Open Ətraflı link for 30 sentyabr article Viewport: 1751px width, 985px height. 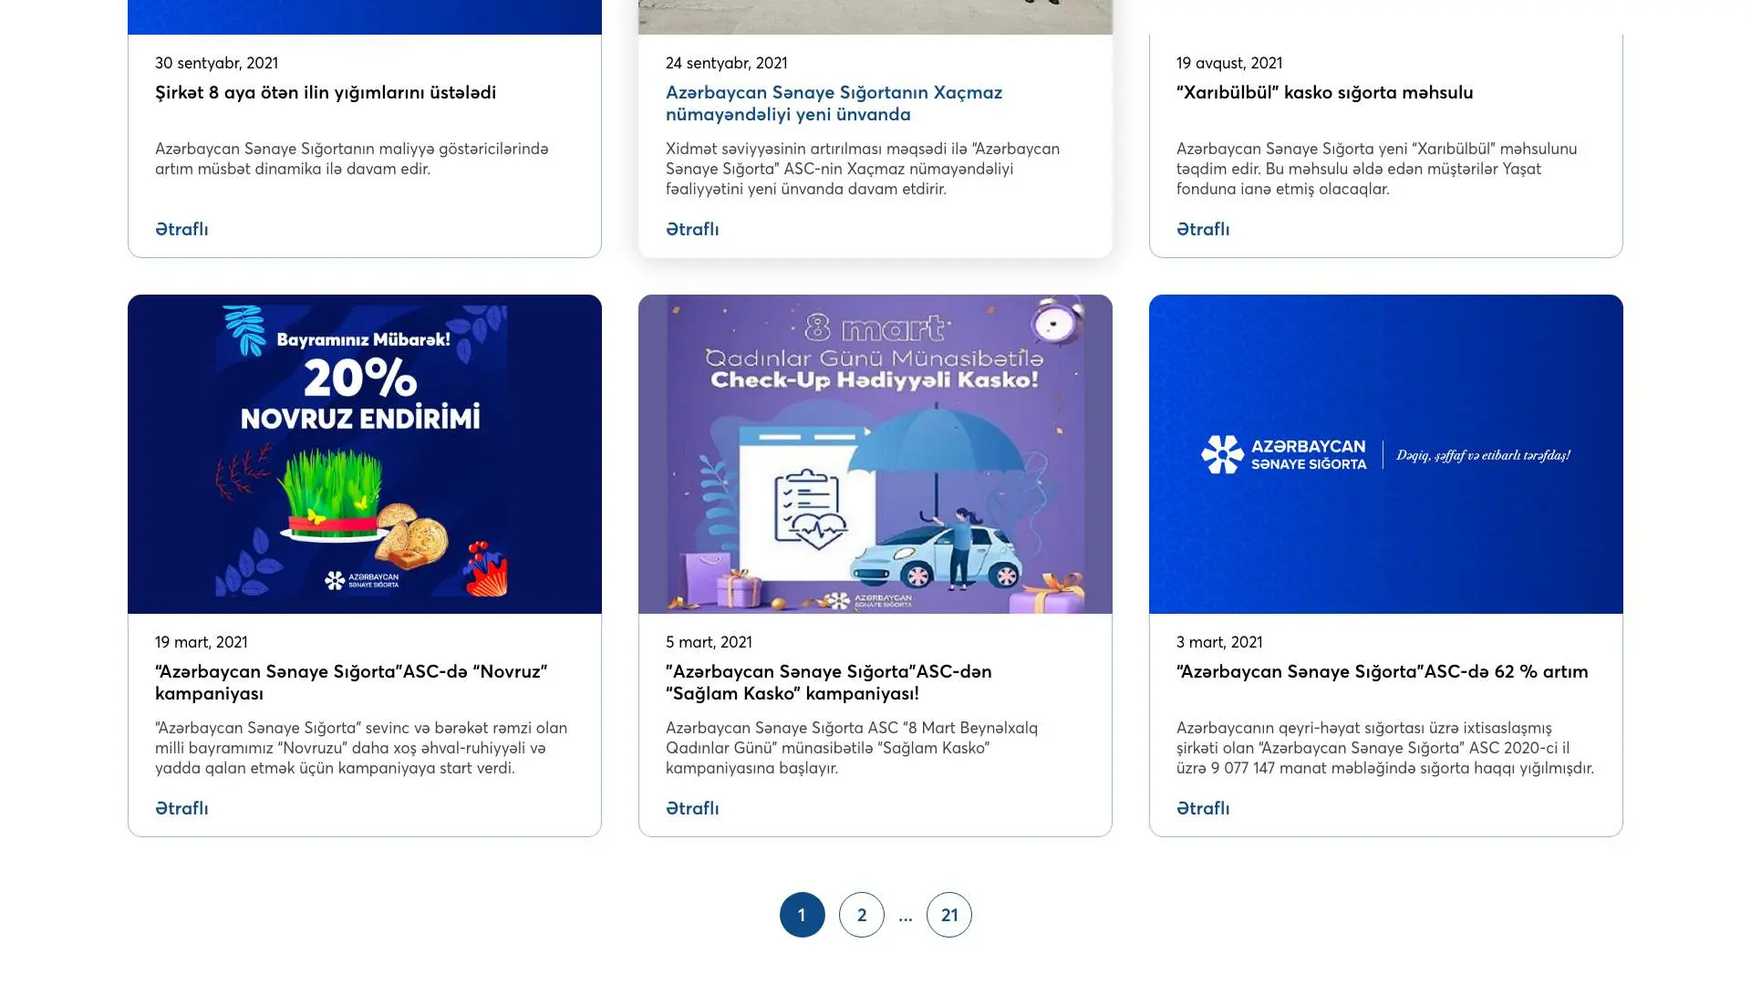coord(181,229)
